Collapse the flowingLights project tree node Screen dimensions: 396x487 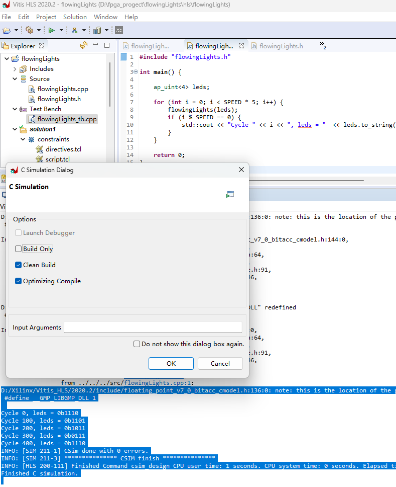(7, 59)
